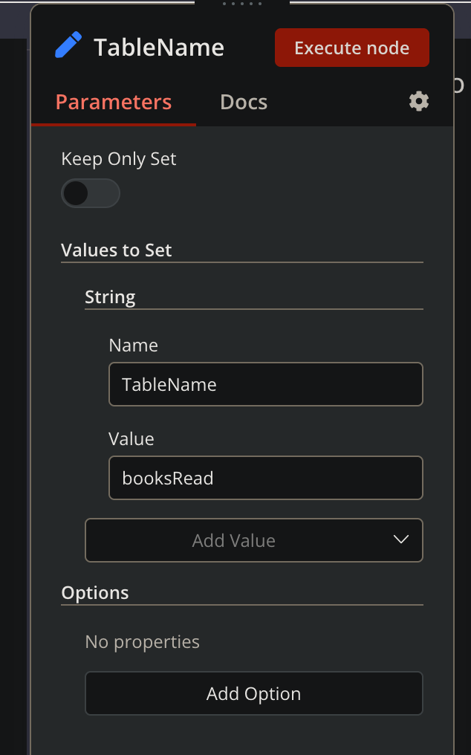Open the Add Value dropdown
This screenshot has height=755, width=471.
point(254,540)
